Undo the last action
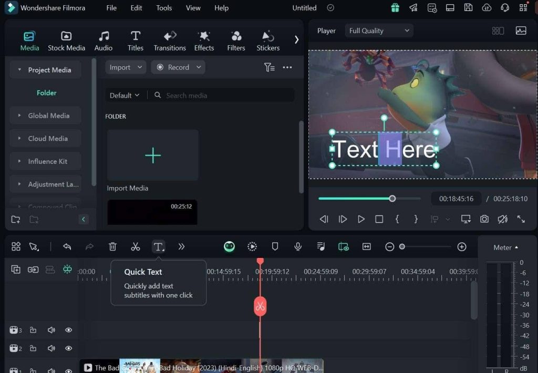The image size is (538, 373). pyautogui.click(x=67, y=246)
